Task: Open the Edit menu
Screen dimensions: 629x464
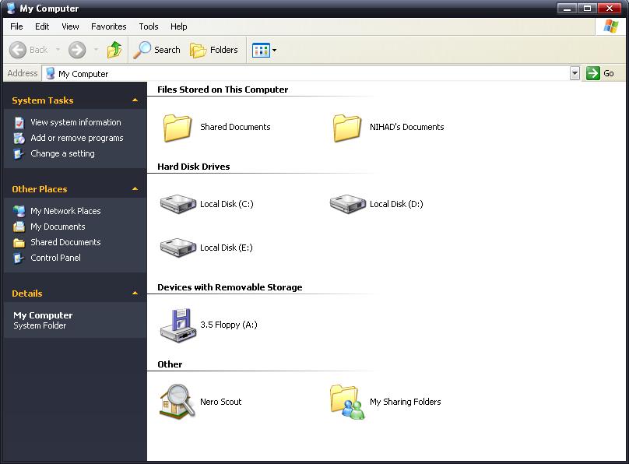Action: pos(42,26)
